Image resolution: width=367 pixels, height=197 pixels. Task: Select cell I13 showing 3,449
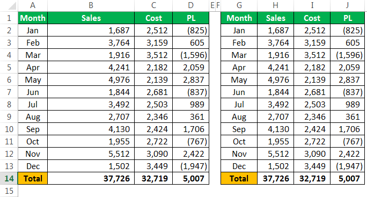(x=312, y=166)
